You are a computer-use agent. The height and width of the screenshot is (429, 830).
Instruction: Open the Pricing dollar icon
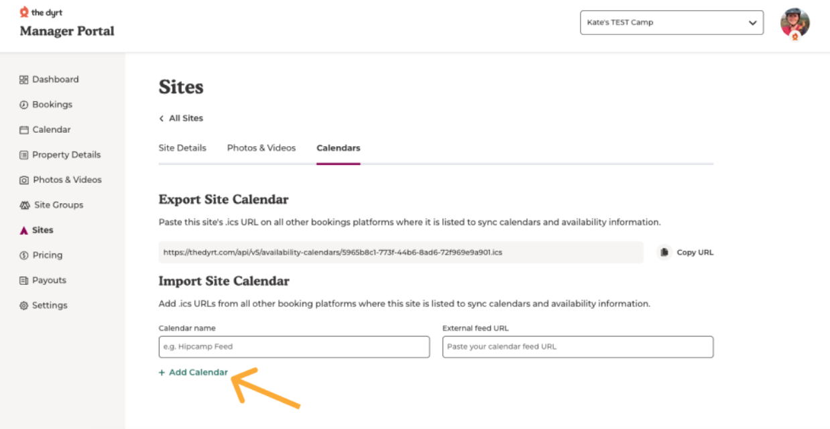coord(24,255)
